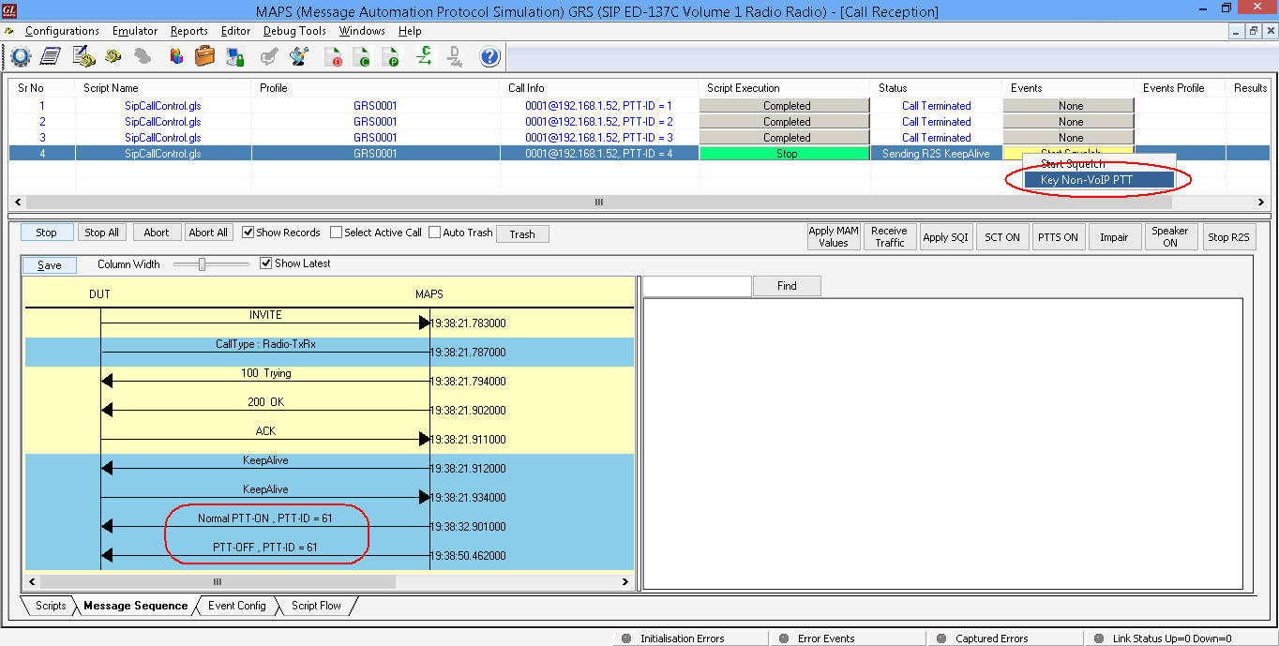Choose Start Squelch from the context menu
The width and height of the screenshot is (1279, 646).
pos(1098,164)
